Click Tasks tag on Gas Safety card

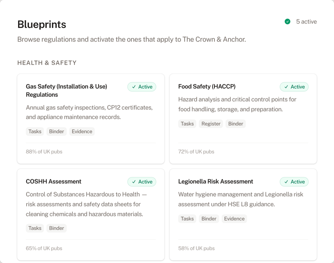(x=35, y=131)
